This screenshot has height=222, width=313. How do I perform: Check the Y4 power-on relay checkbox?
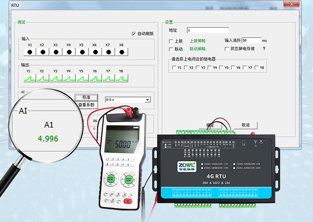(x=209, y=68)
